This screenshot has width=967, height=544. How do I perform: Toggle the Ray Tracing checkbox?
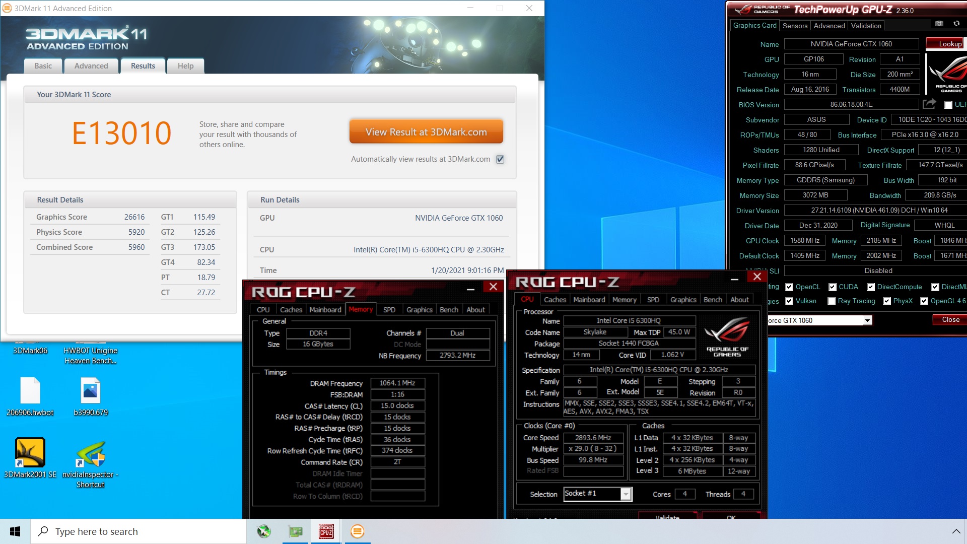tap(832, 301)
